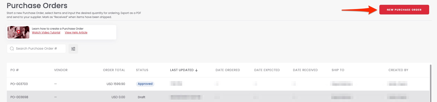Click the Ship To column header
This screenshot has height=102, width=437.
(338, 70)
